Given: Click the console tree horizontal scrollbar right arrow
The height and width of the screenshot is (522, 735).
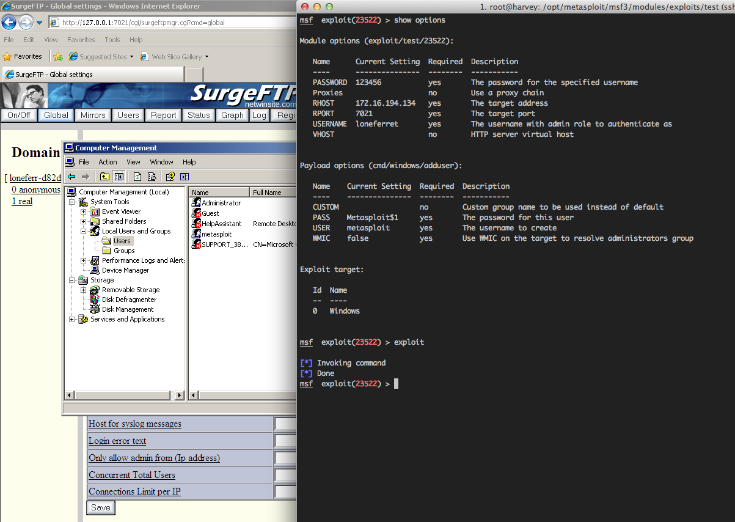Looking at the screenshot, I should 180,395.
